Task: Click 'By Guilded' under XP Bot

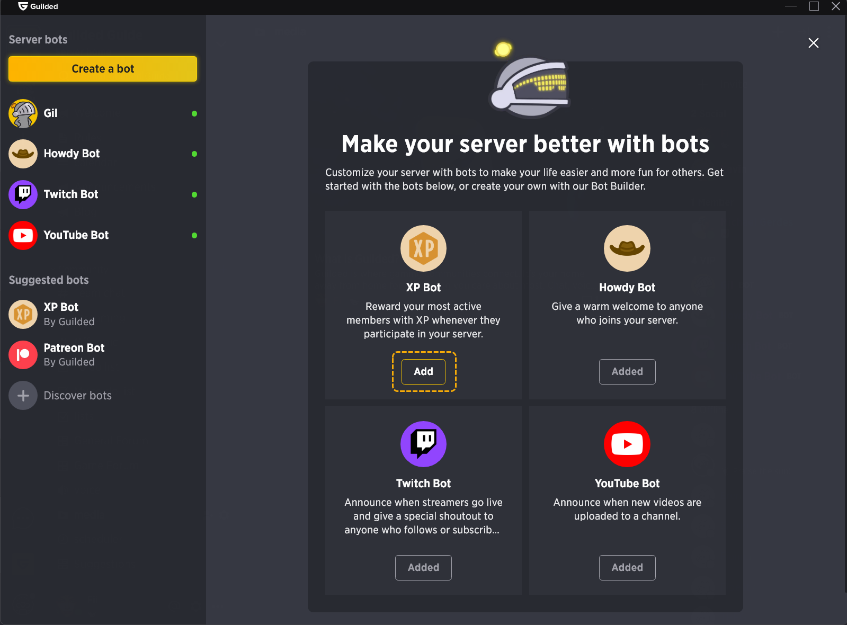Action: click(x=69, y=322)
